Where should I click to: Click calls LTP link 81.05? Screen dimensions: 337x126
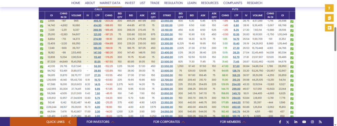pyautogui.click(x=97, y=62)
